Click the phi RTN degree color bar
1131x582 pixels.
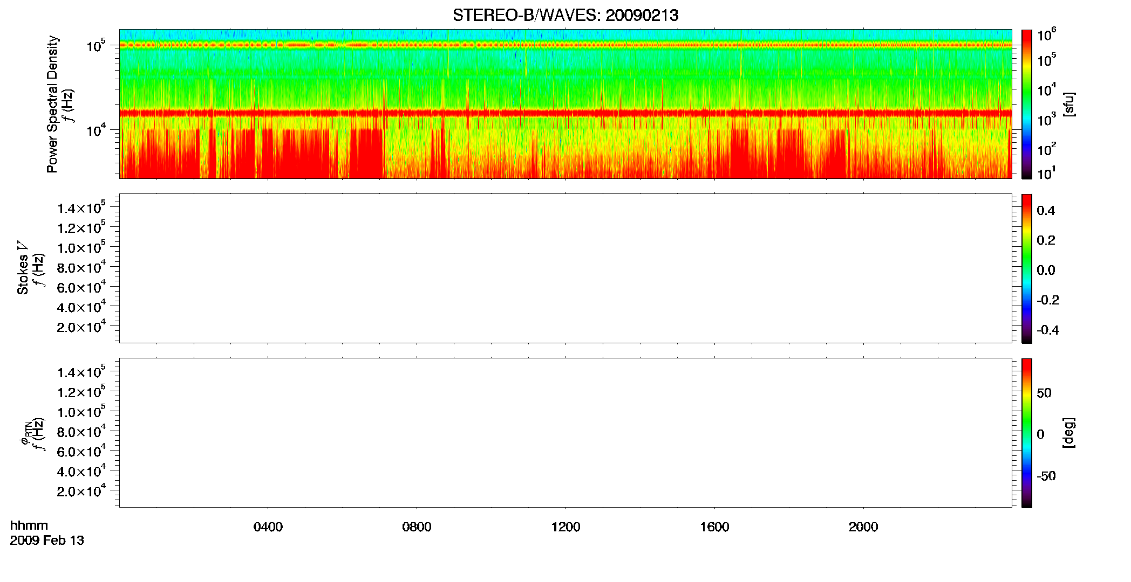1027,433
